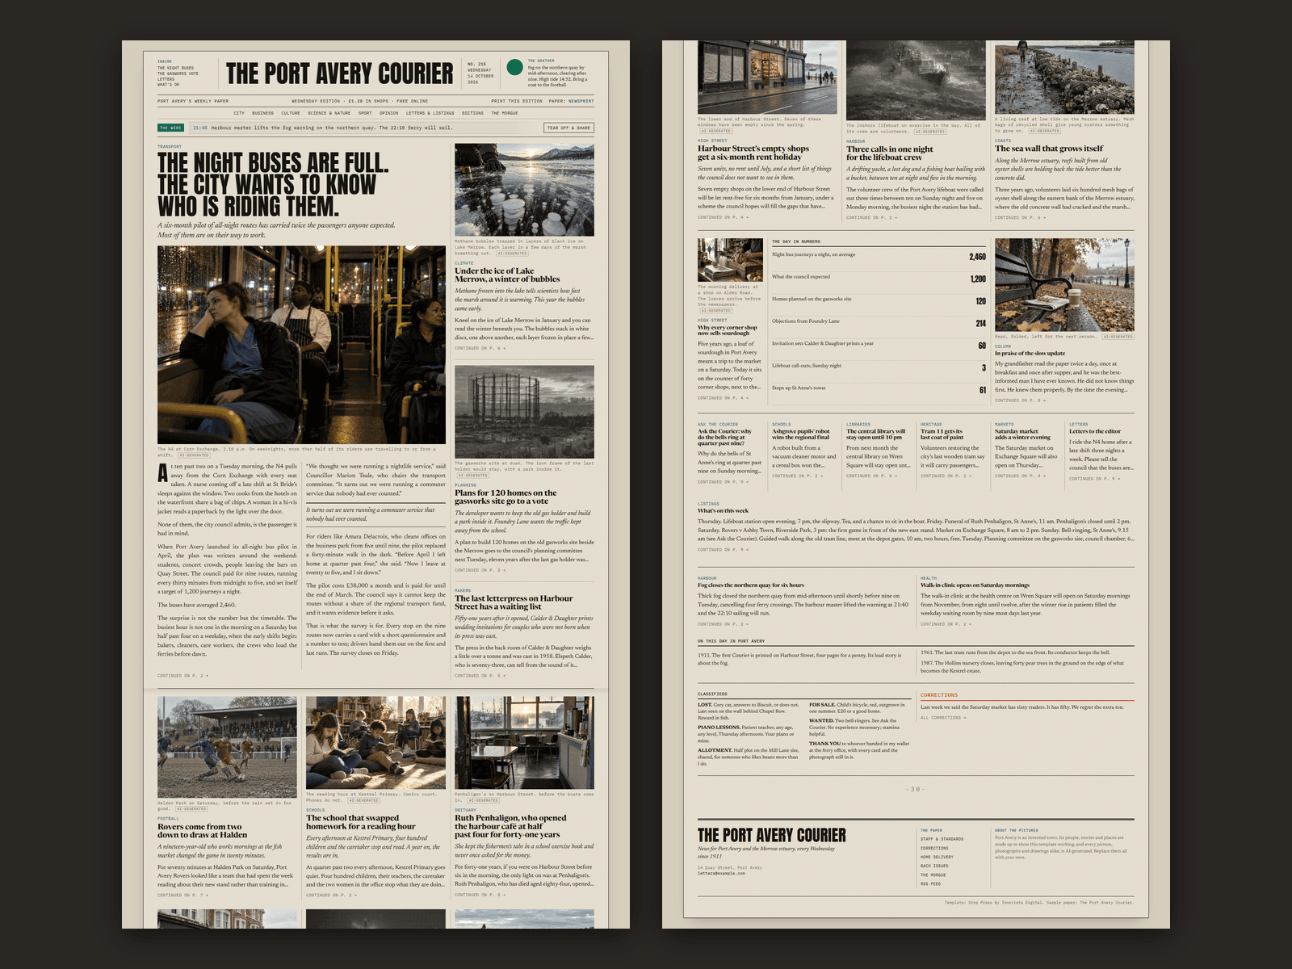
Task: Open the Editions nav item
Action: [472, 113]
